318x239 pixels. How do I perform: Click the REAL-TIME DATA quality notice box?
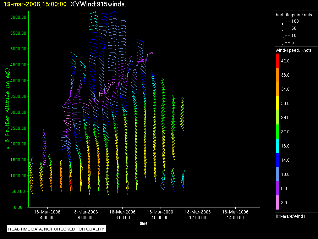pyautogui.click(x=56, y=229)
